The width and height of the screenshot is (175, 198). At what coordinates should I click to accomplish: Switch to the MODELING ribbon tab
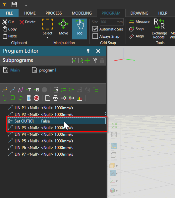82,13
